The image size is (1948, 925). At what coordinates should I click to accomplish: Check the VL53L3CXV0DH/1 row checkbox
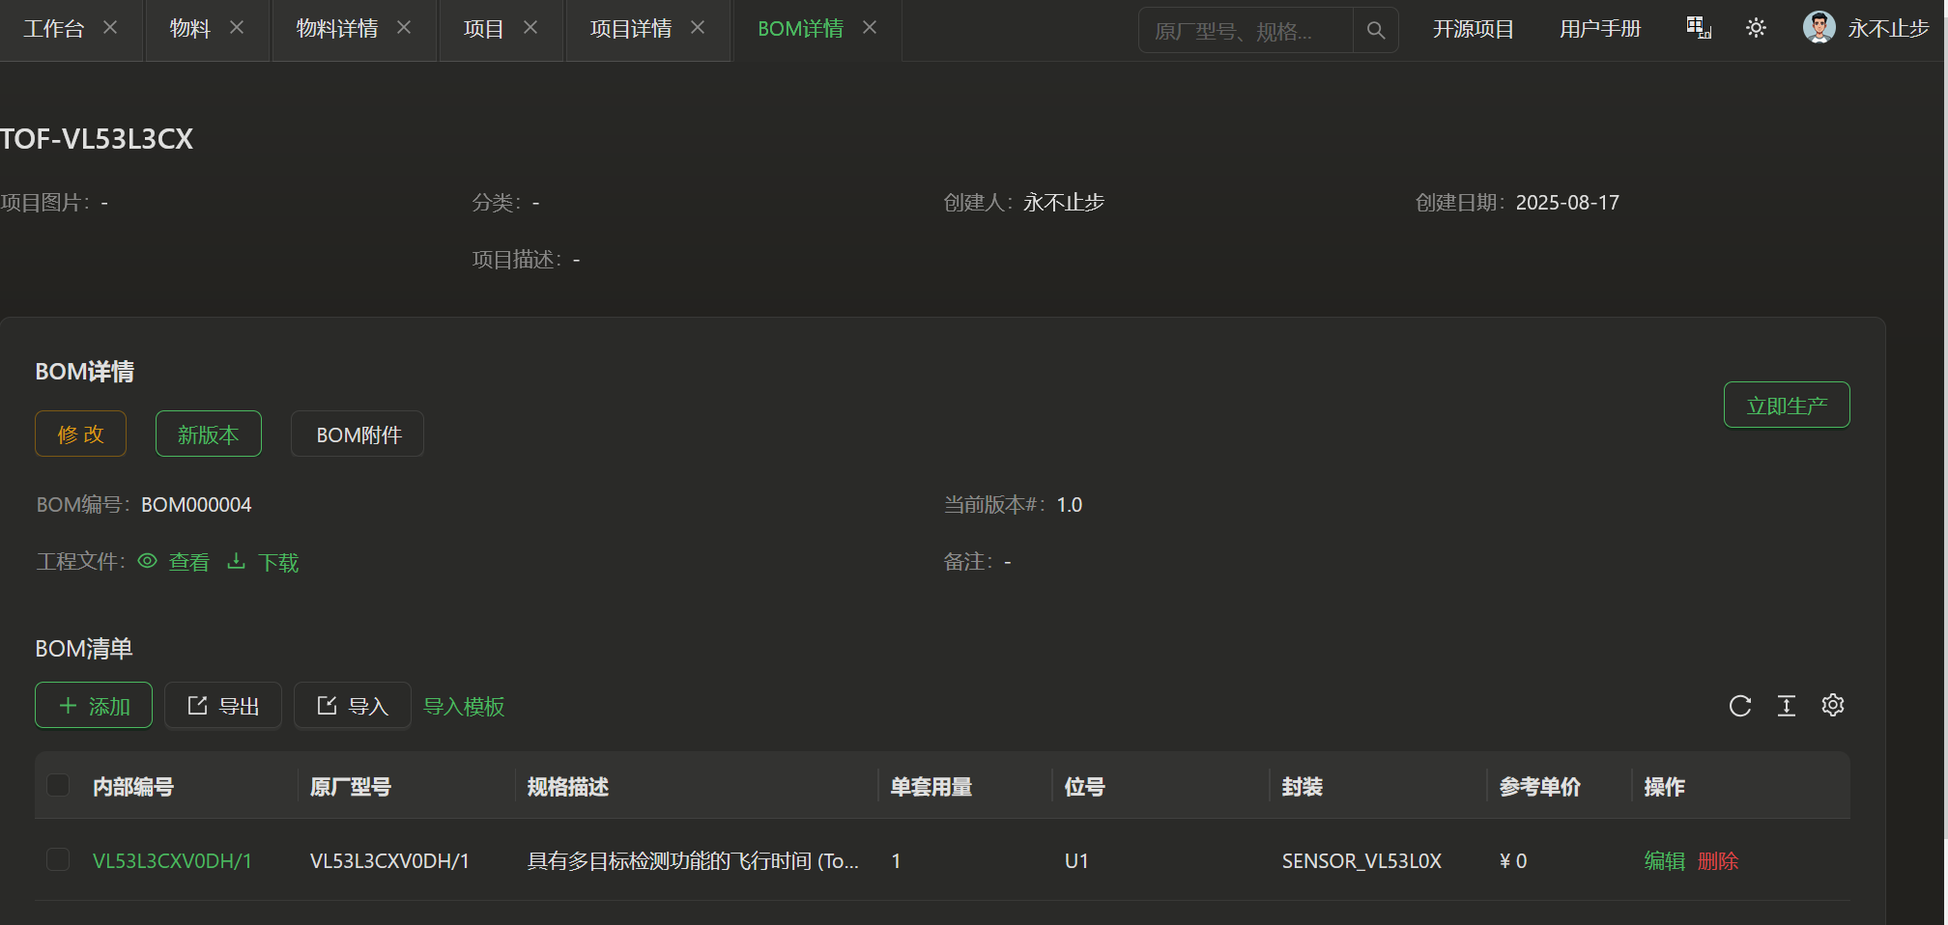pos(58,859)
